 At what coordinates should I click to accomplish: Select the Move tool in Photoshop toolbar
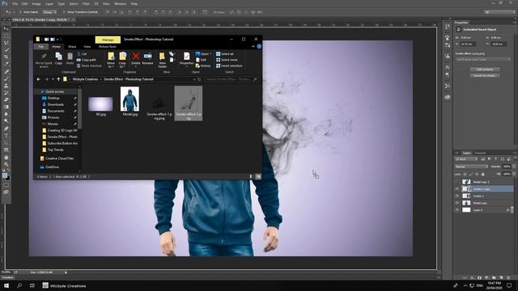pyautogui.click(x=6, y=29)
